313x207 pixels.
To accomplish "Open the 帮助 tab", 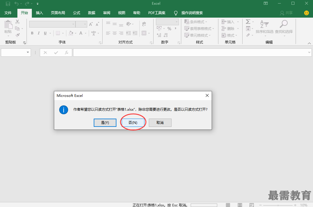I will coord(137,13).
